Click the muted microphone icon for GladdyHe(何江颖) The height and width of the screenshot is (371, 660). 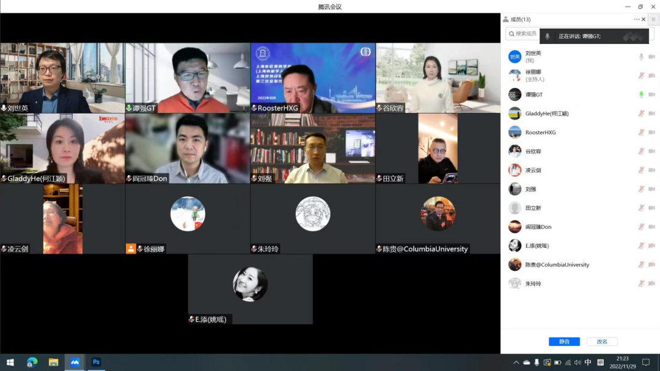pyautogui.click(x=641, y=113)
